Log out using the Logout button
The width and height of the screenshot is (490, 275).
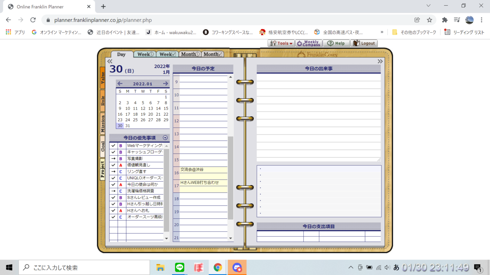pyautogui.click(x=364, y=43)
